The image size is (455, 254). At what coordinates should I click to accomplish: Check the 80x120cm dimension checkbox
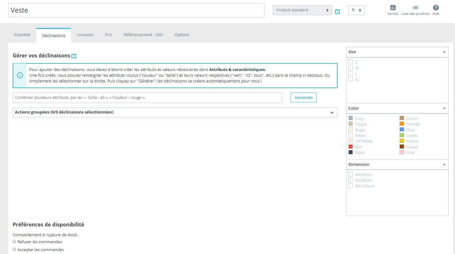[351, 186]
